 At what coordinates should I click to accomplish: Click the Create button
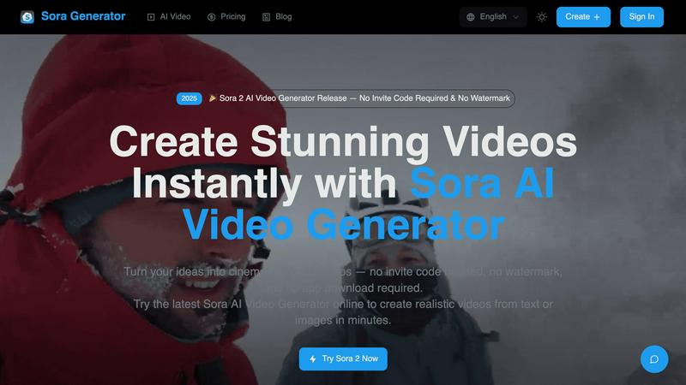pos(583,17)
